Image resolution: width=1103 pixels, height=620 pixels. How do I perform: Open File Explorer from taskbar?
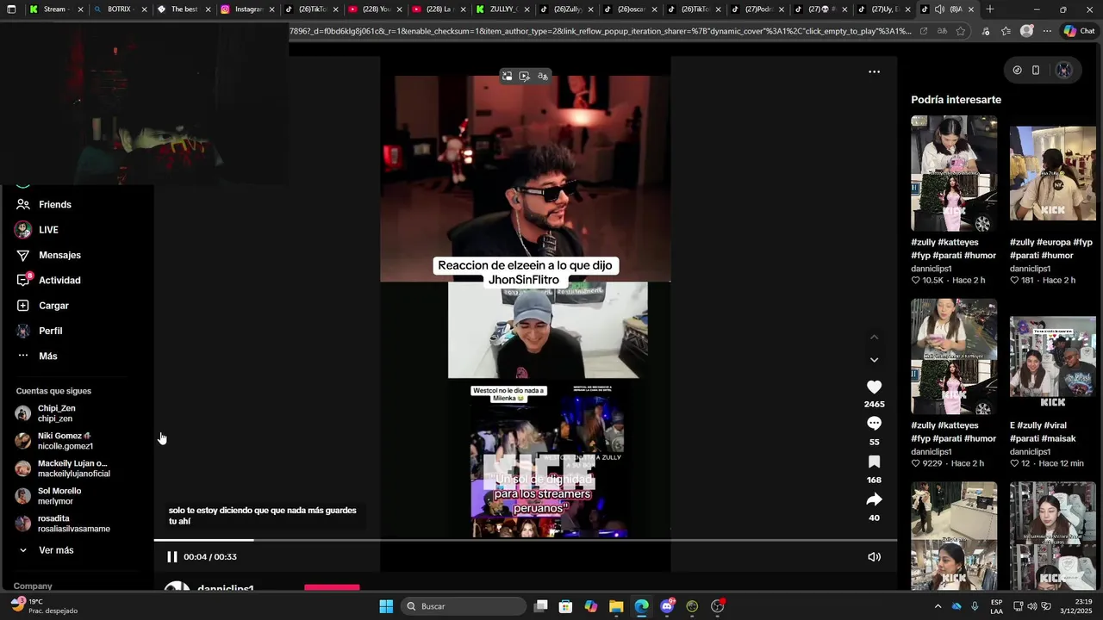click(x=616, y=606)
